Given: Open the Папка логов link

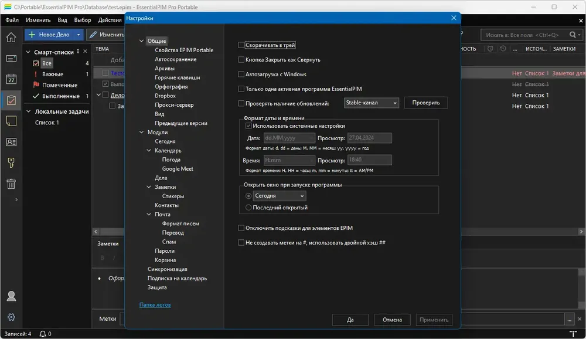Looking at the screenshot, I should click(155, 304).
